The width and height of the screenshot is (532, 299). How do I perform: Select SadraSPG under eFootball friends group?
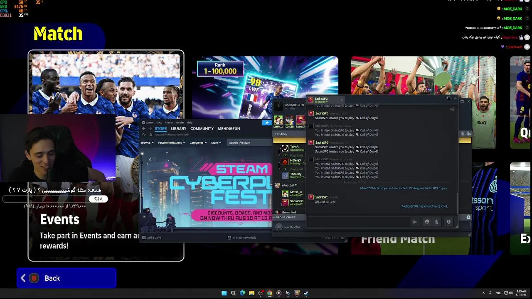[x=293, y=203]
